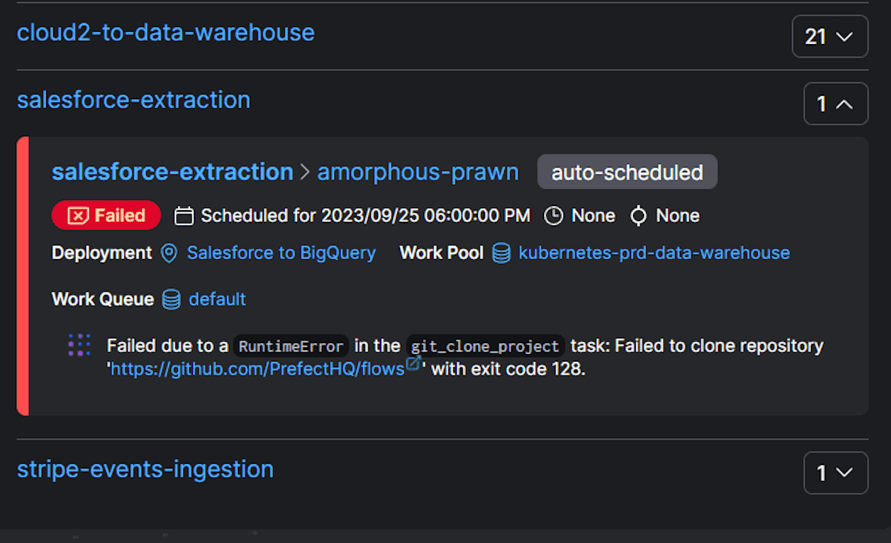Viewport: 891px width, 543px height.
Task: Open the Salesforce to BigQuery deployment
Action: tap(281, 254)
